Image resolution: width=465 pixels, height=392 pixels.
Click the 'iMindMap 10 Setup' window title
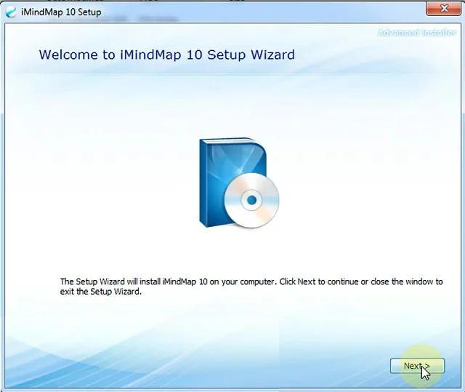61,12
